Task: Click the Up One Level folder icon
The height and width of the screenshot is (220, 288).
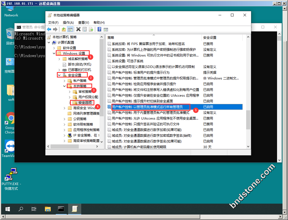Action: (x=63, y=29)
